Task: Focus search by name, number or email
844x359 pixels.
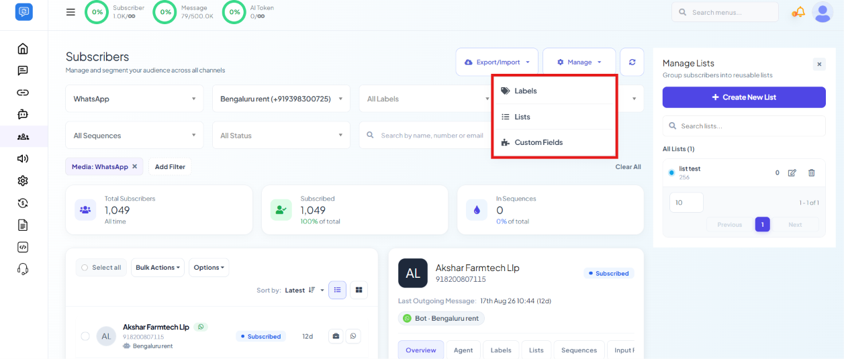Action: coord(428,136)
